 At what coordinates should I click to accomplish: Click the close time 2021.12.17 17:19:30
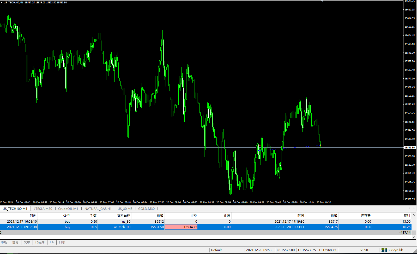point(289,221)
